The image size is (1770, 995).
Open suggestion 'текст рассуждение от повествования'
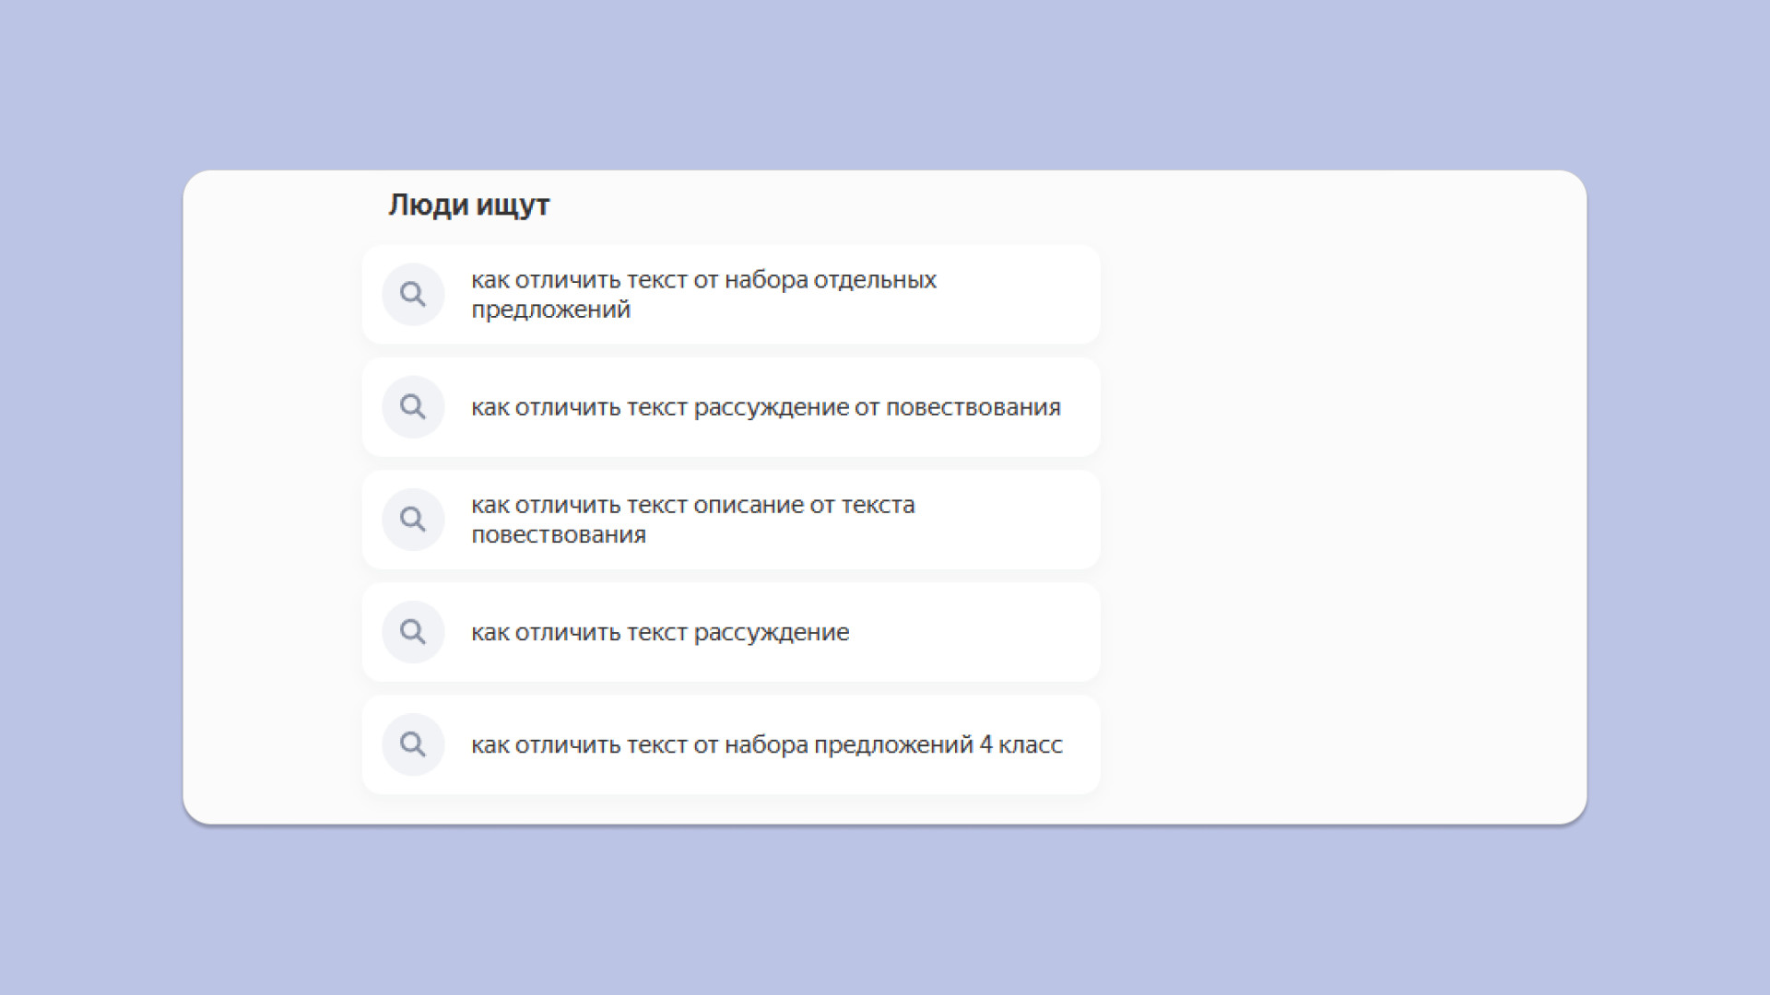click(x=765, y=407)
